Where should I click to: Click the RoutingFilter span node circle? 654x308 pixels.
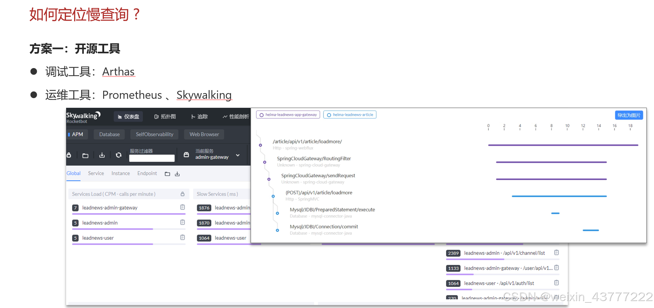[265, 162]
